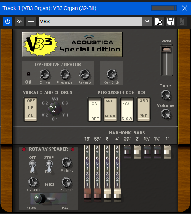Click the SOFT/NORM percussion volume switch
This screenshot has width=191, height=214.
(x=110, y=109)
